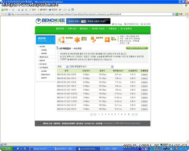The image size is (189, 151).
Task: Switch to 1.JPG taskbar window
Action: (111, 149)
